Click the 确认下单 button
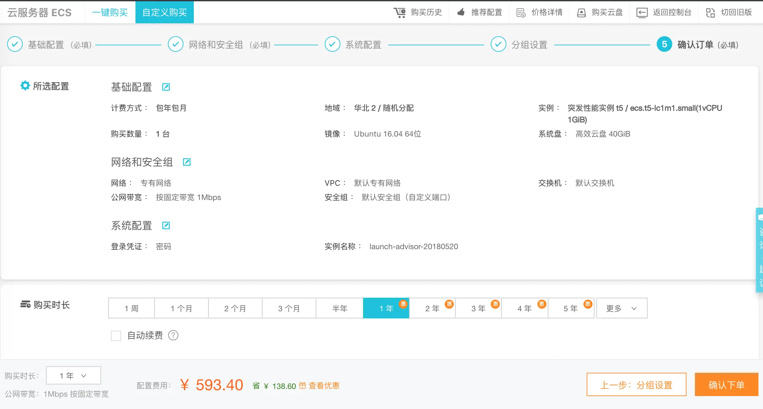 coord(726,385)
